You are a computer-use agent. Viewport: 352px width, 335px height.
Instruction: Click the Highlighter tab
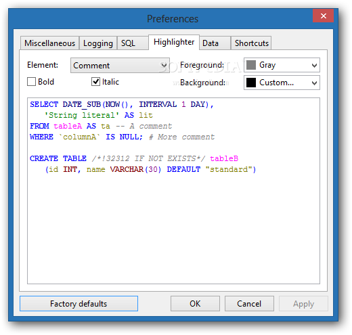tap(174, 42)
